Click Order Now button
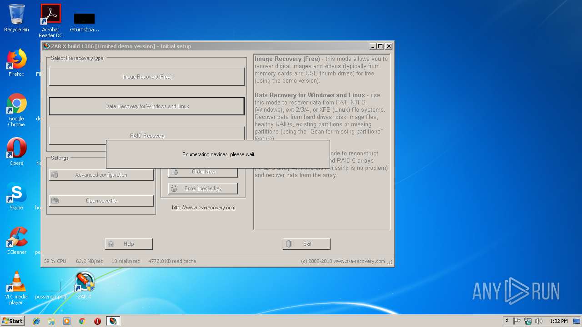The width and height of the screenshot is (582, 327). point(203,172)
